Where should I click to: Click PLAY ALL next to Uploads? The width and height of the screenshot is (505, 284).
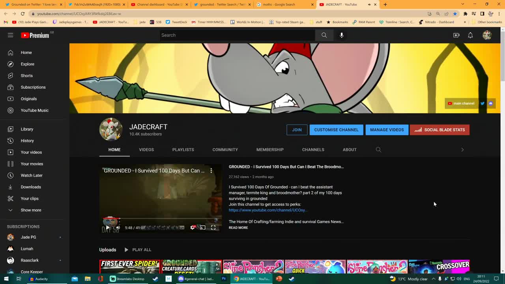(x=138, y=250)
